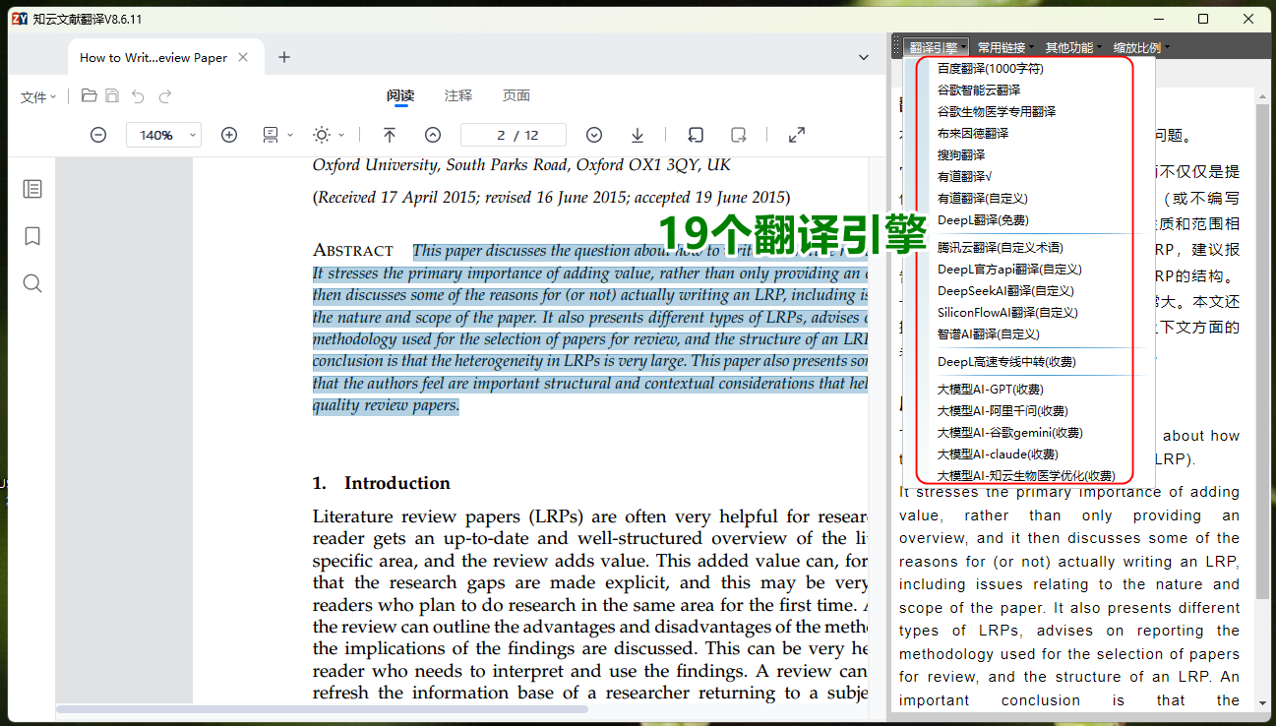
Task: Switch to the 页面 tab
Action: coord(516,95)
